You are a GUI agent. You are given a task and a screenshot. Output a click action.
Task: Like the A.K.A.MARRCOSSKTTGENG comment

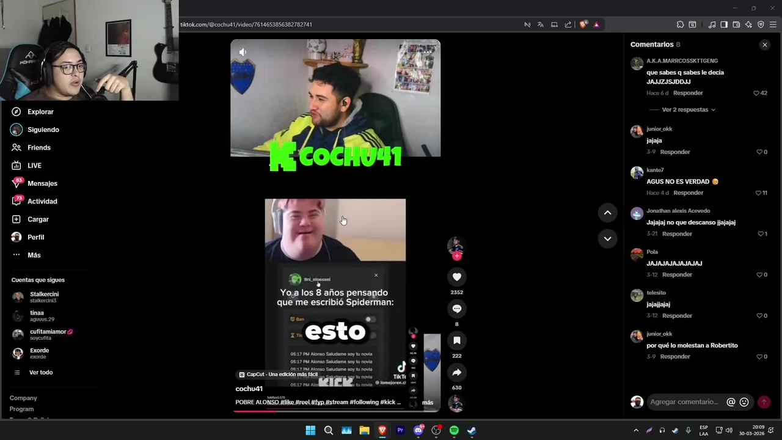(x=756, y=93)
